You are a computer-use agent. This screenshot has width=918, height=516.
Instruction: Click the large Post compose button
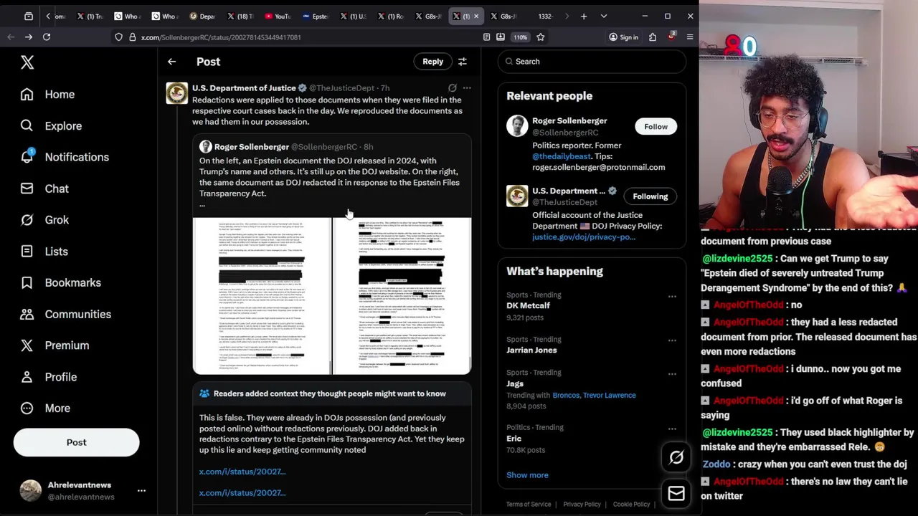tap(76, 442)
